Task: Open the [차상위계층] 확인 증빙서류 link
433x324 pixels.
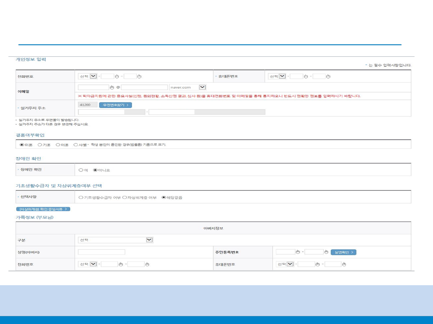Action: pos(43,209)
